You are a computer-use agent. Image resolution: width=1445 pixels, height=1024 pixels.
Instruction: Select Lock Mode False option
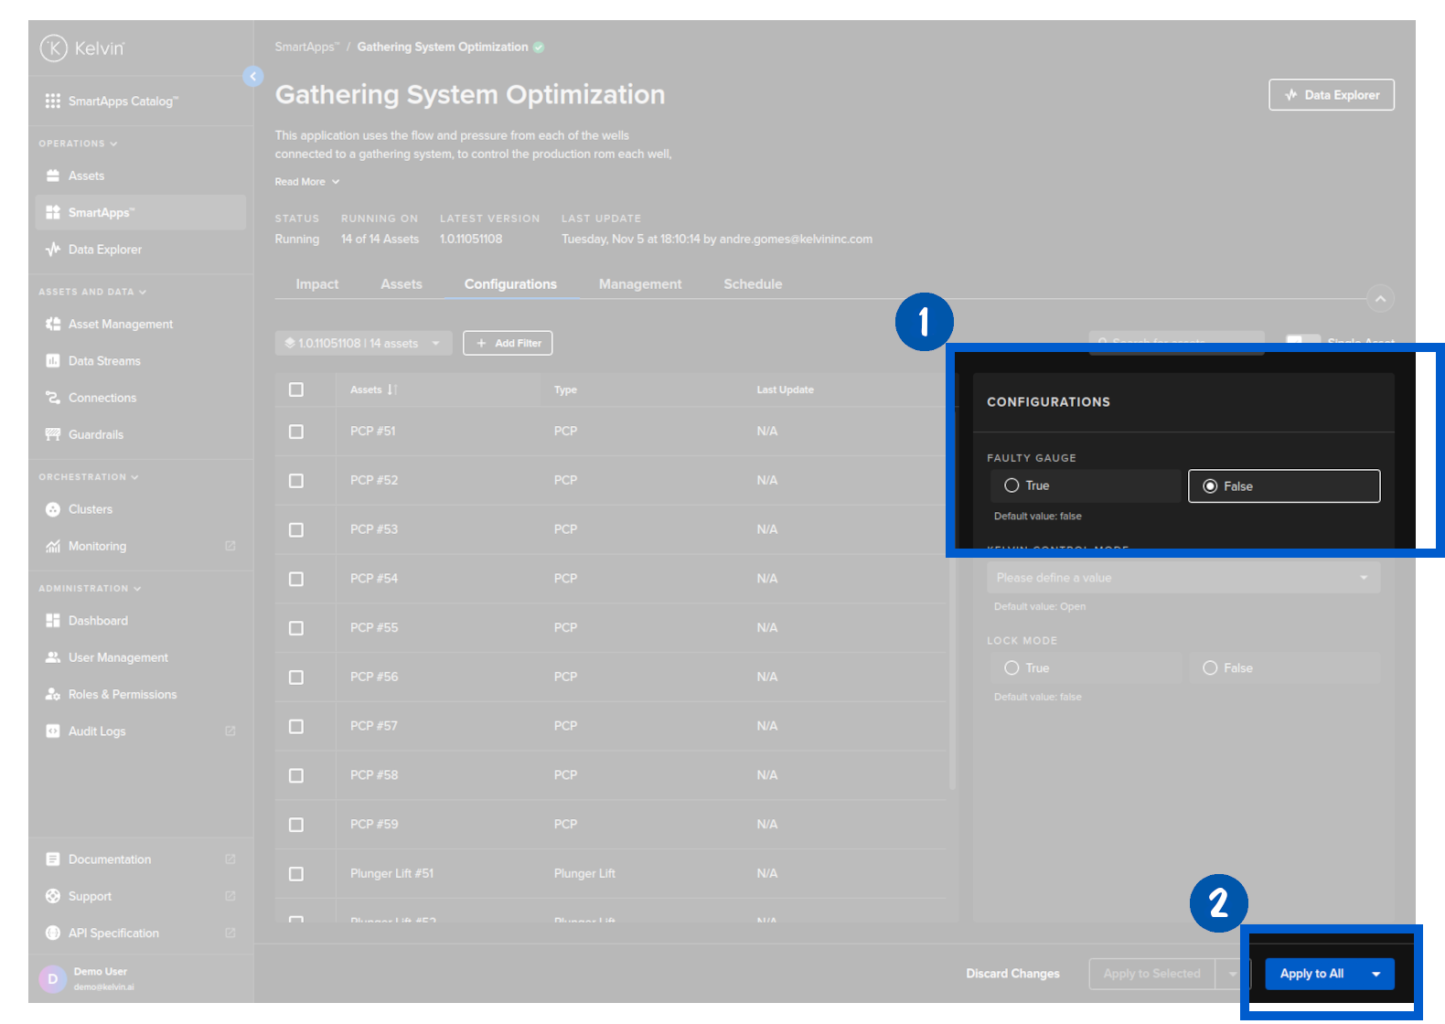tap(1210, 668)
